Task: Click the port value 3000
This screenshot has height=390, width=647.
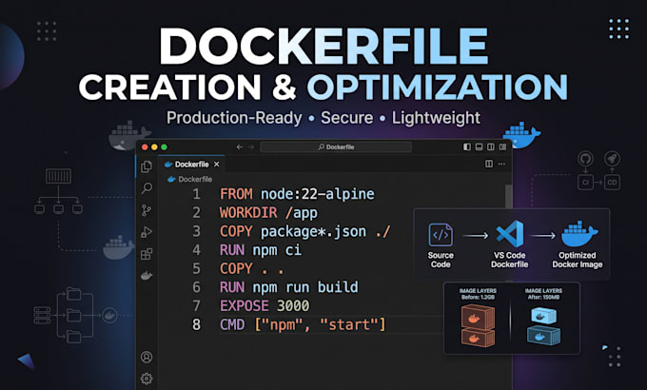Action: pyautogui.click(x=293, y=305)
